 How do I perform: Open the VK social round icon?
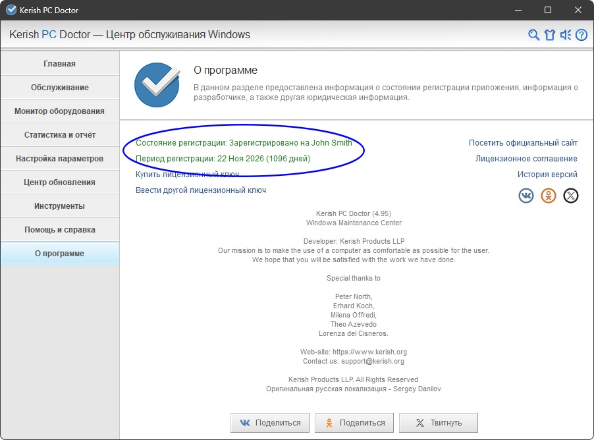point(526,196)
